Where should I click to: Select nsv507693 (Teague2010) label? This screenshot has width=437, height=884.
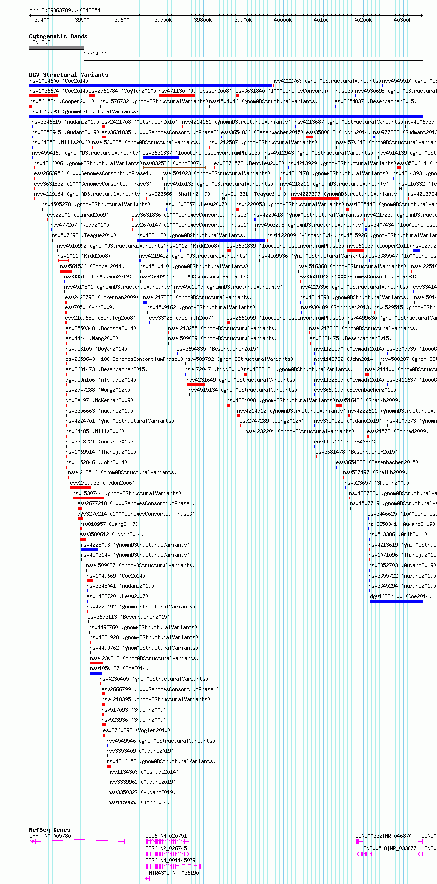click(x=84, y=235)
